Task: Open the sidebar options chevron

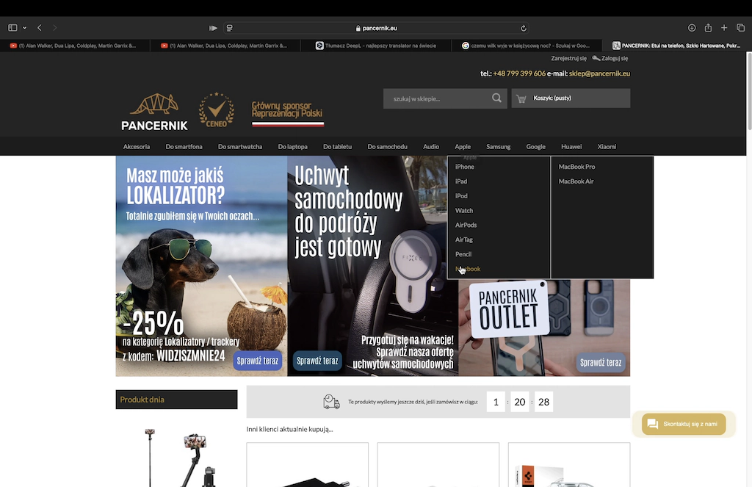Action: tap(24, 28)
